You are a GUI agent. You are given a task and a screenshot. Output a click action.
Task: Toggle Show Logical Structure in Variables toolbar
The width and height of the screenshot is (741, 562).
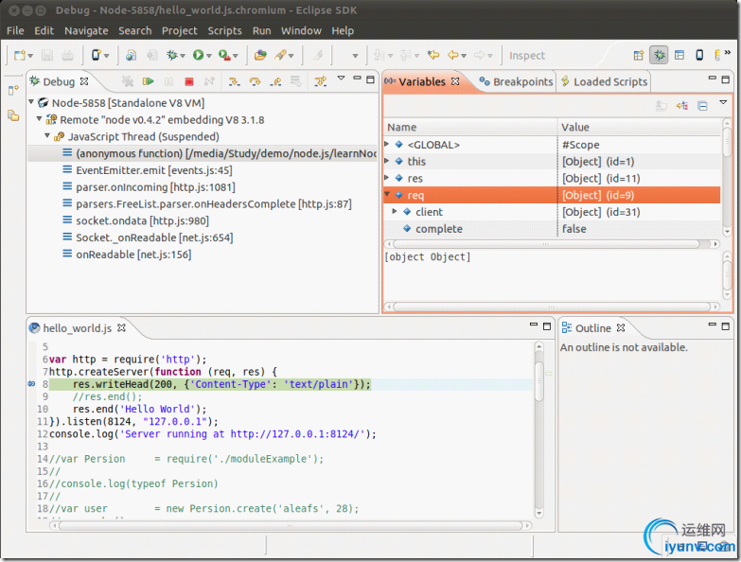click(682, 106)
